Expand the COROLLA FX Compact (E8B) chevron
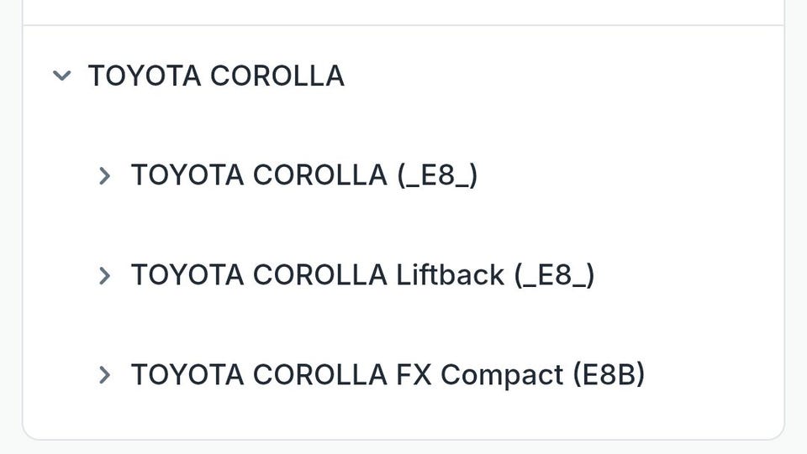Viewport: 807px width, 454px height. (104, 375)
